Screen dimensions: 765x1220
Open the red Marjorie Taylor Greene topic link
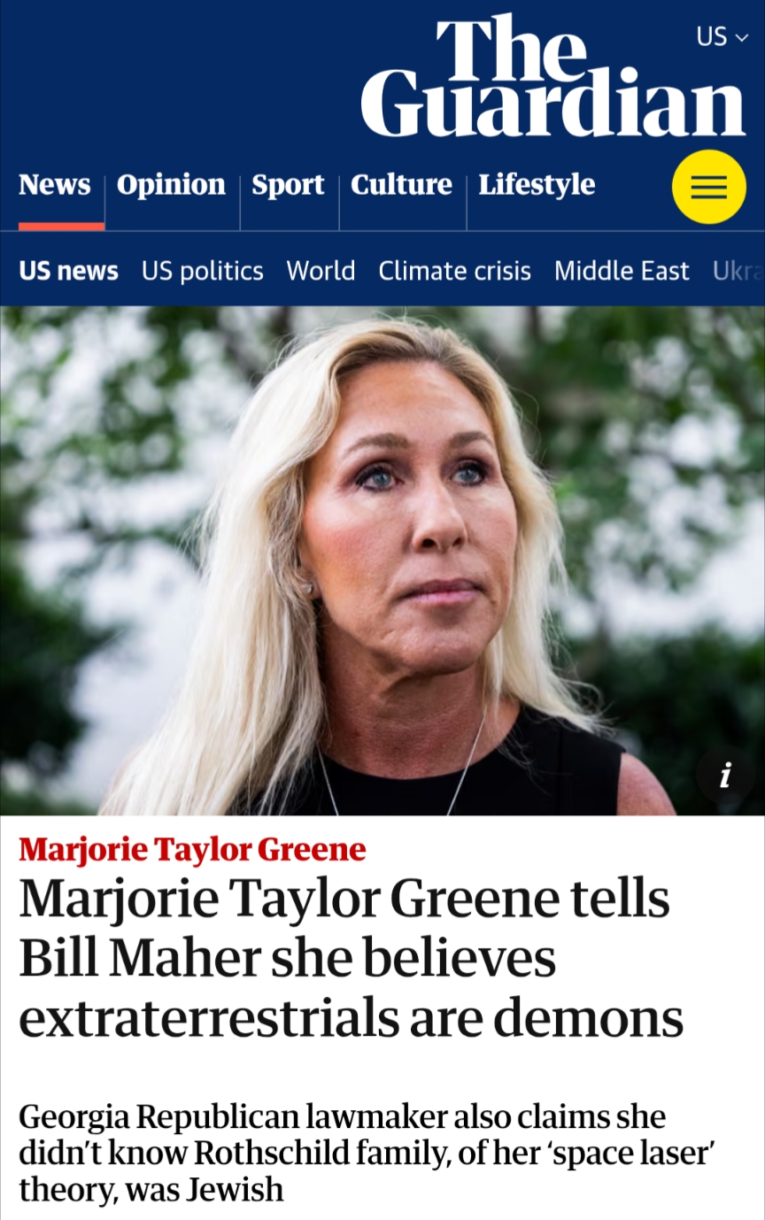(x=192, y=850)
